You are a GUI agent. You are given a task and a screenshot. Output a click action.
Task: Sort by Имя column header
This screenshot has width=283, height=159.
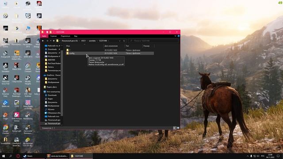(84, 46)
